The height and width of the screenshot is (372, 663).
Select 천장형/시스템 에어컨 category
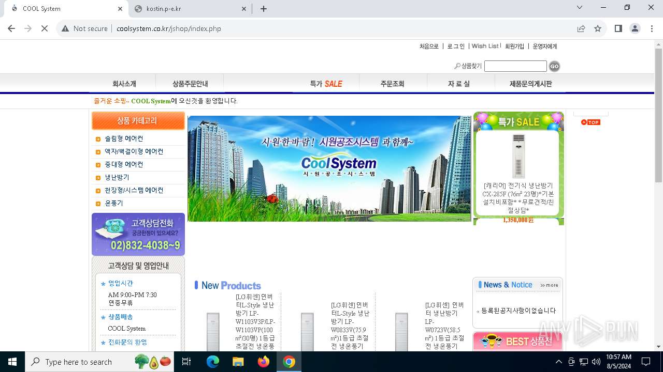(x=134, y=190)
